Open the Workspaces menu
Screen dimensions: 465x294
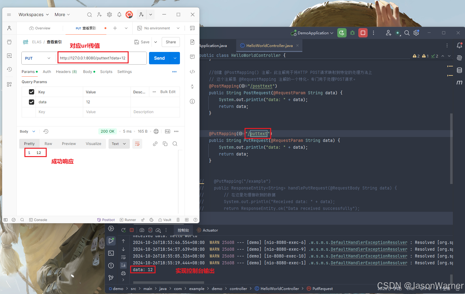tap(31, 15)
